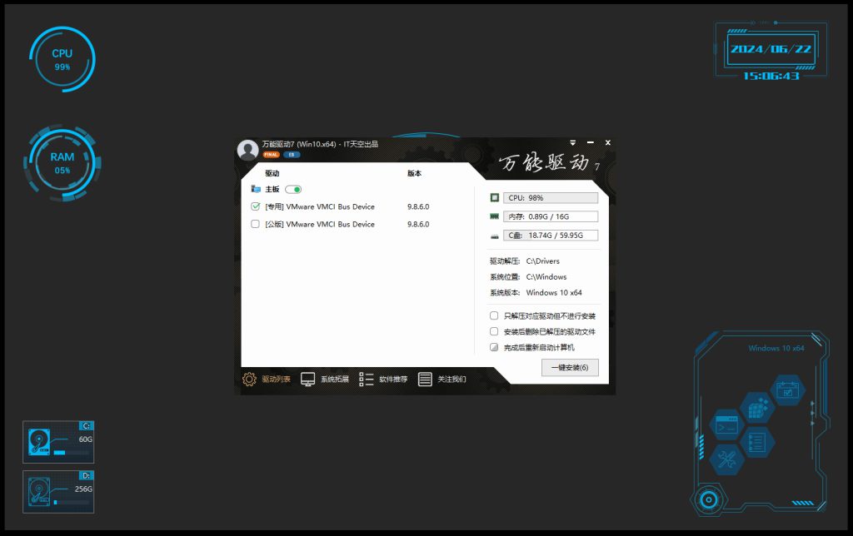Enable 安装后删除已解压的驱动文件 option
The width and height of the screenshot is (853, 536).
pos(494,331)
